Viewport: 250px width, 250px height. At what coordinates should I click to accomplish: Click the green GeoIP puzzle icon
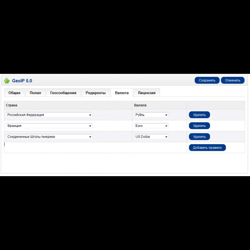(x=7, y=81)
